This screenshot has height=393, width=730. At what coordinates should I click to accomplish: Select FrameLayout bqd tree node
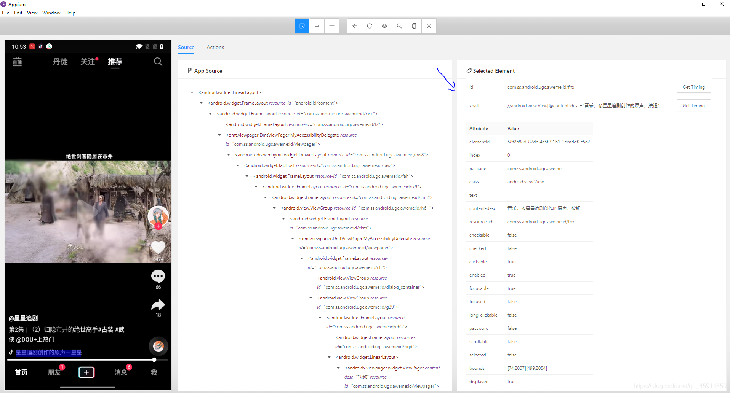pyautogui.click(x=376, y=342)
